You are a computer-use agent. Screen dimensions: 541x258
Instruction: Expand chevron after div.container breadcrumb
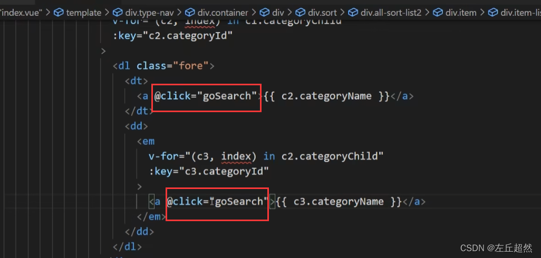[x=254, y=13]
